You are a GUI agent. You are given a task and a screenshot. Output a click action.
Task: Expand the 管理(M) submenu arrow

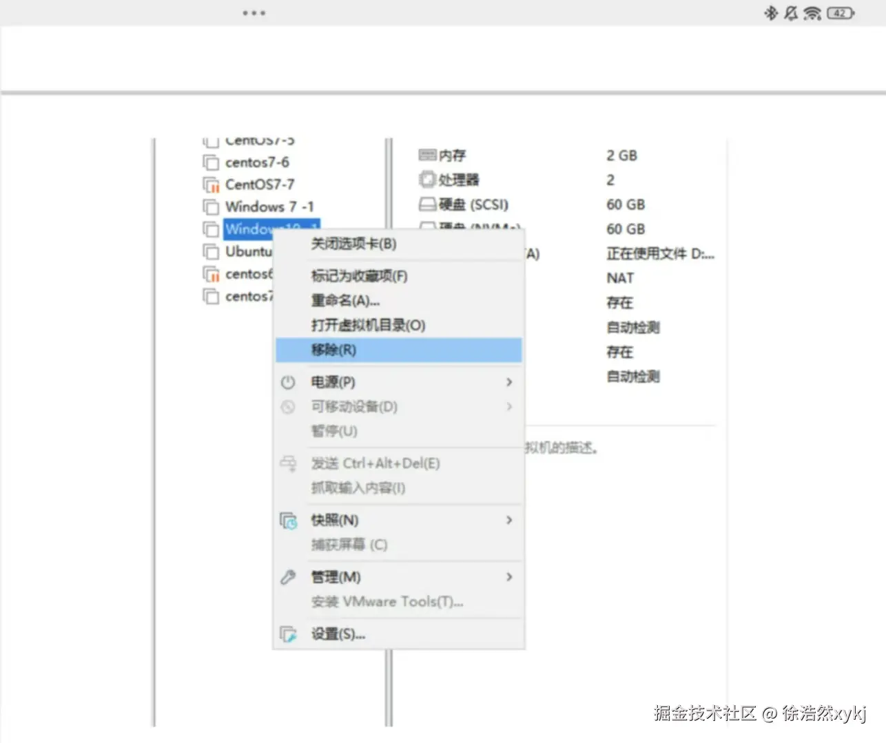(509, 577)
